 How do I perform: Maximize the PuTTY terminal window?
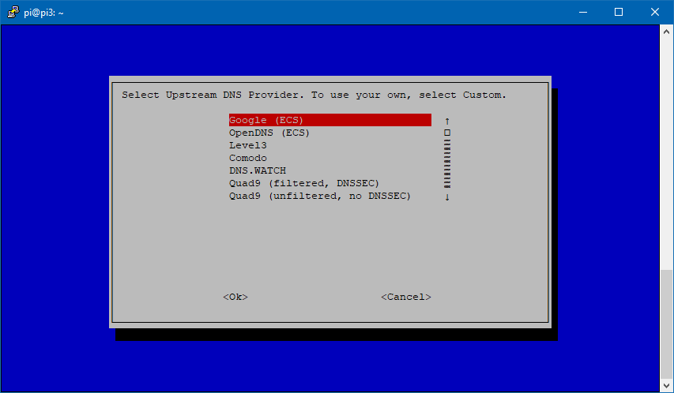pos(619,12)
